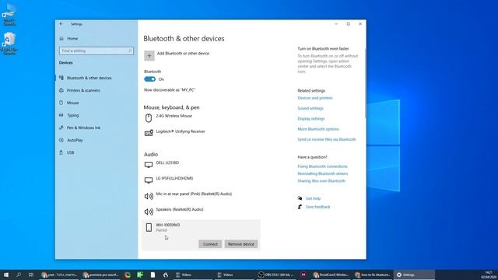Click Remove device for WH-1000XM3
This screenshot has height=280, width=498.
click(241, 244)
